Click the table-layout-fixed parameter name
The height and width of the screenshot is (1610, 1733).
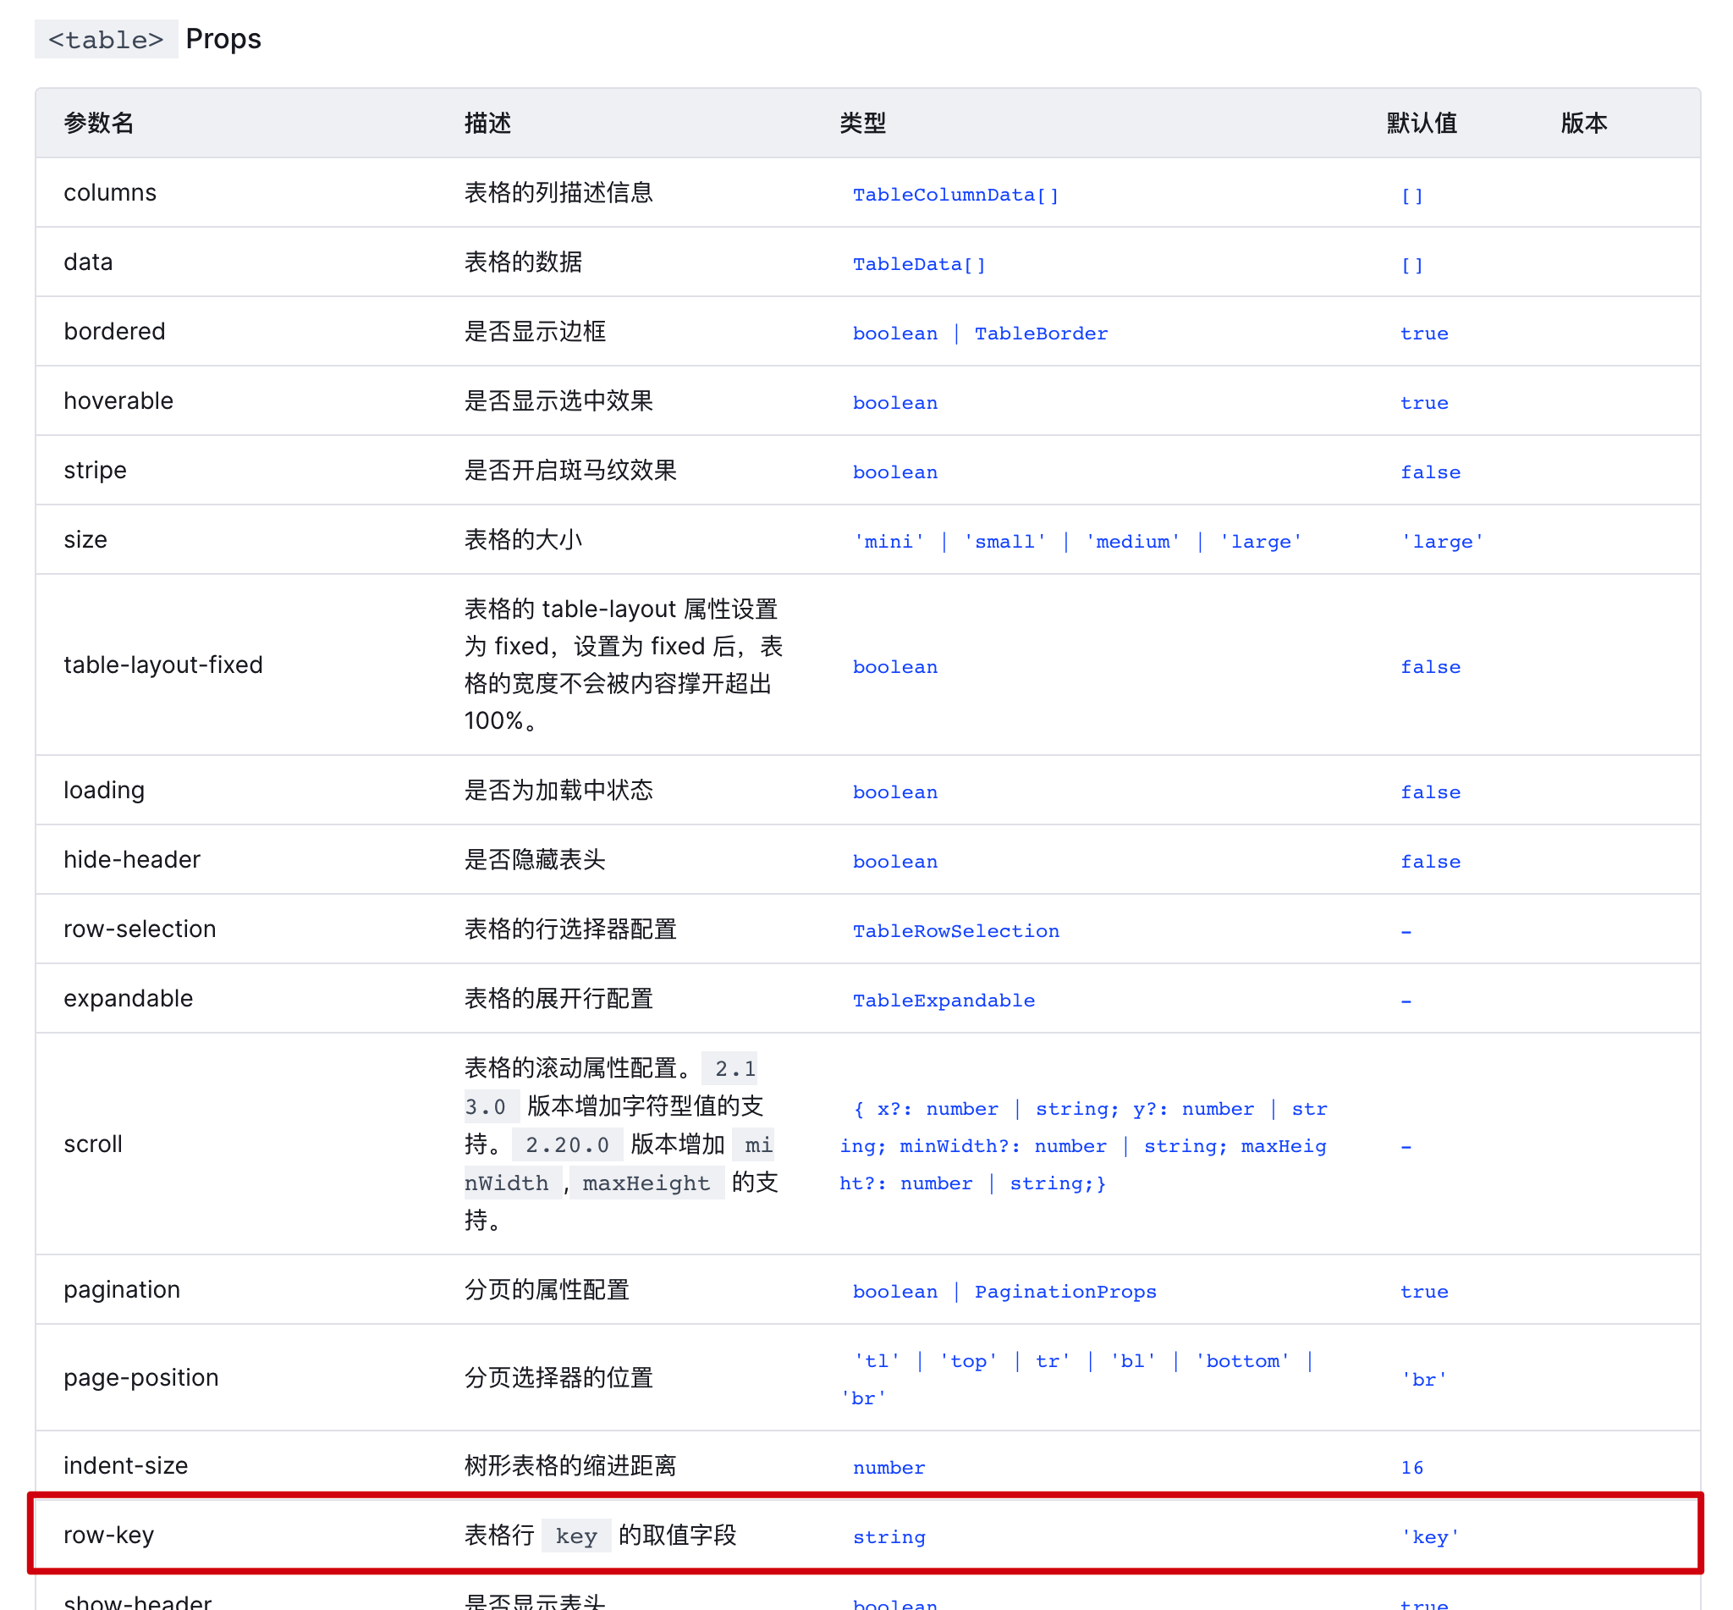(x=162, y=664)
